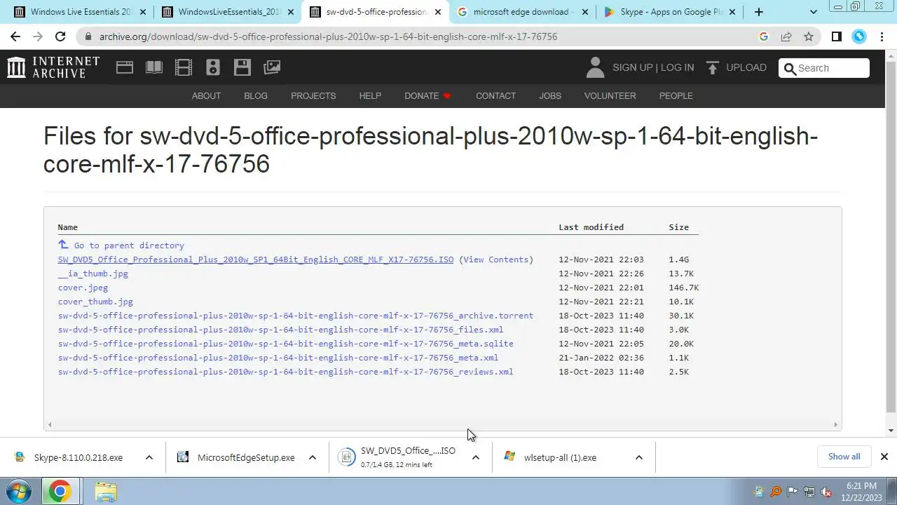Click the UPLOAD link
The width and height of the screenshot is (897, 505).
coord(746,67)
